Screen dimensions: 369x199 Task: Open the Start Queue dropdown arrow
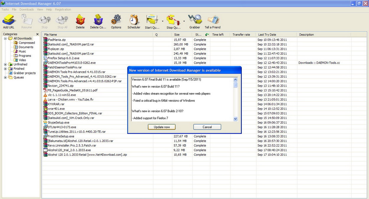[x=163, y=21]
